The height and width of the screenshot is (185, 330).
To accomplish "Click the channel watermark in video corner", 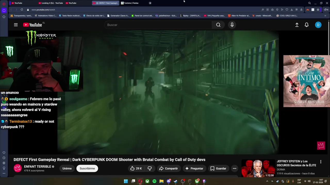I will 321,146.
